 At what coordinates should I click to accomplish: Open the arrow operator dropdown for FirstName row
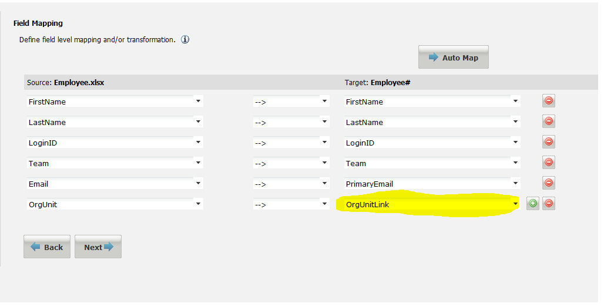click(324, 101)
